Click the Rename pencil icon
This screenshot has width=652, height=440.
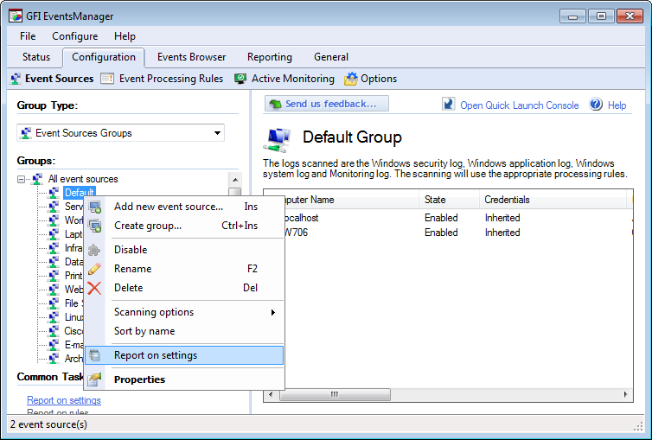(94, 269)
